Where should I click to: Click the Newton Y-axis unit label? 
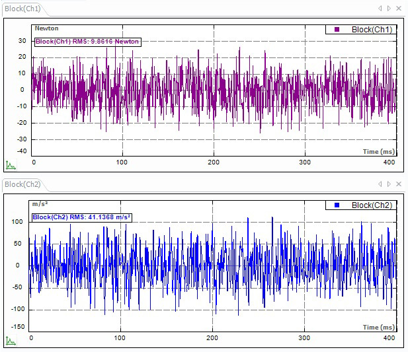click(x=46, y=28)
